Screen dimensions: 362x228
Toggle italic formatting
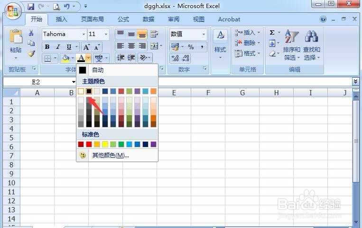(x=58, y=47)
